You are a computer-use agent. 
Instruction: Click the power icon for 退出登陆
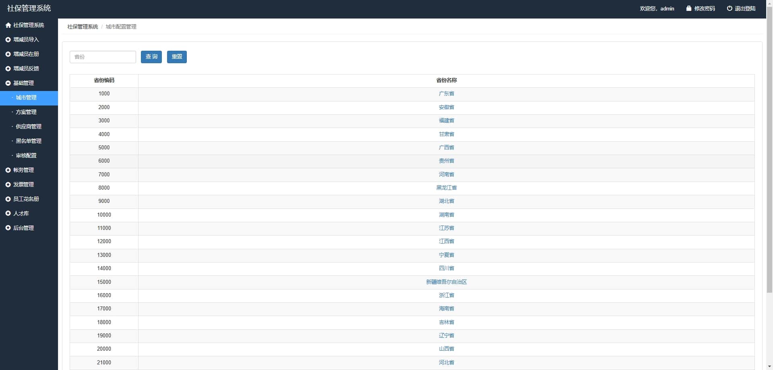(x=730, y=8)
